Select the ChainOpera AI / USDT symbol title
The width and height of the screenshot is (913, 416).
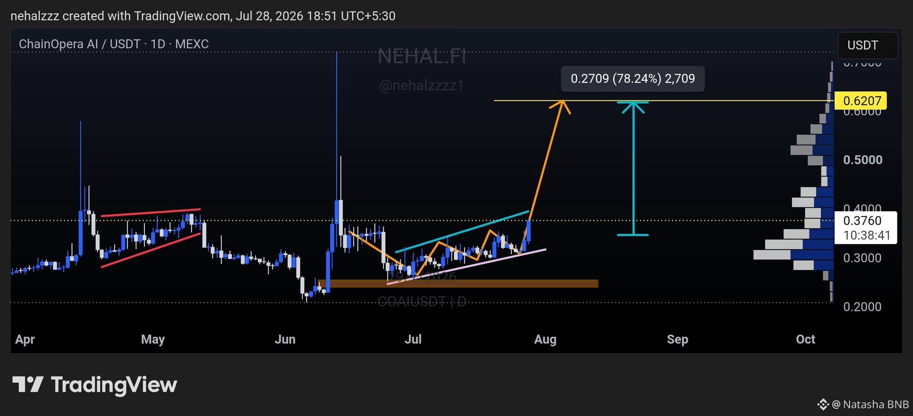114,44
